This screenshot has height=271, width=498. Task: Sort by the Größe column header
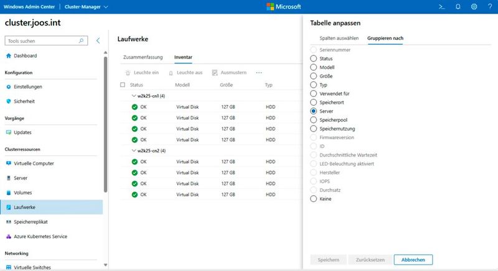click(x=226, y=85)
